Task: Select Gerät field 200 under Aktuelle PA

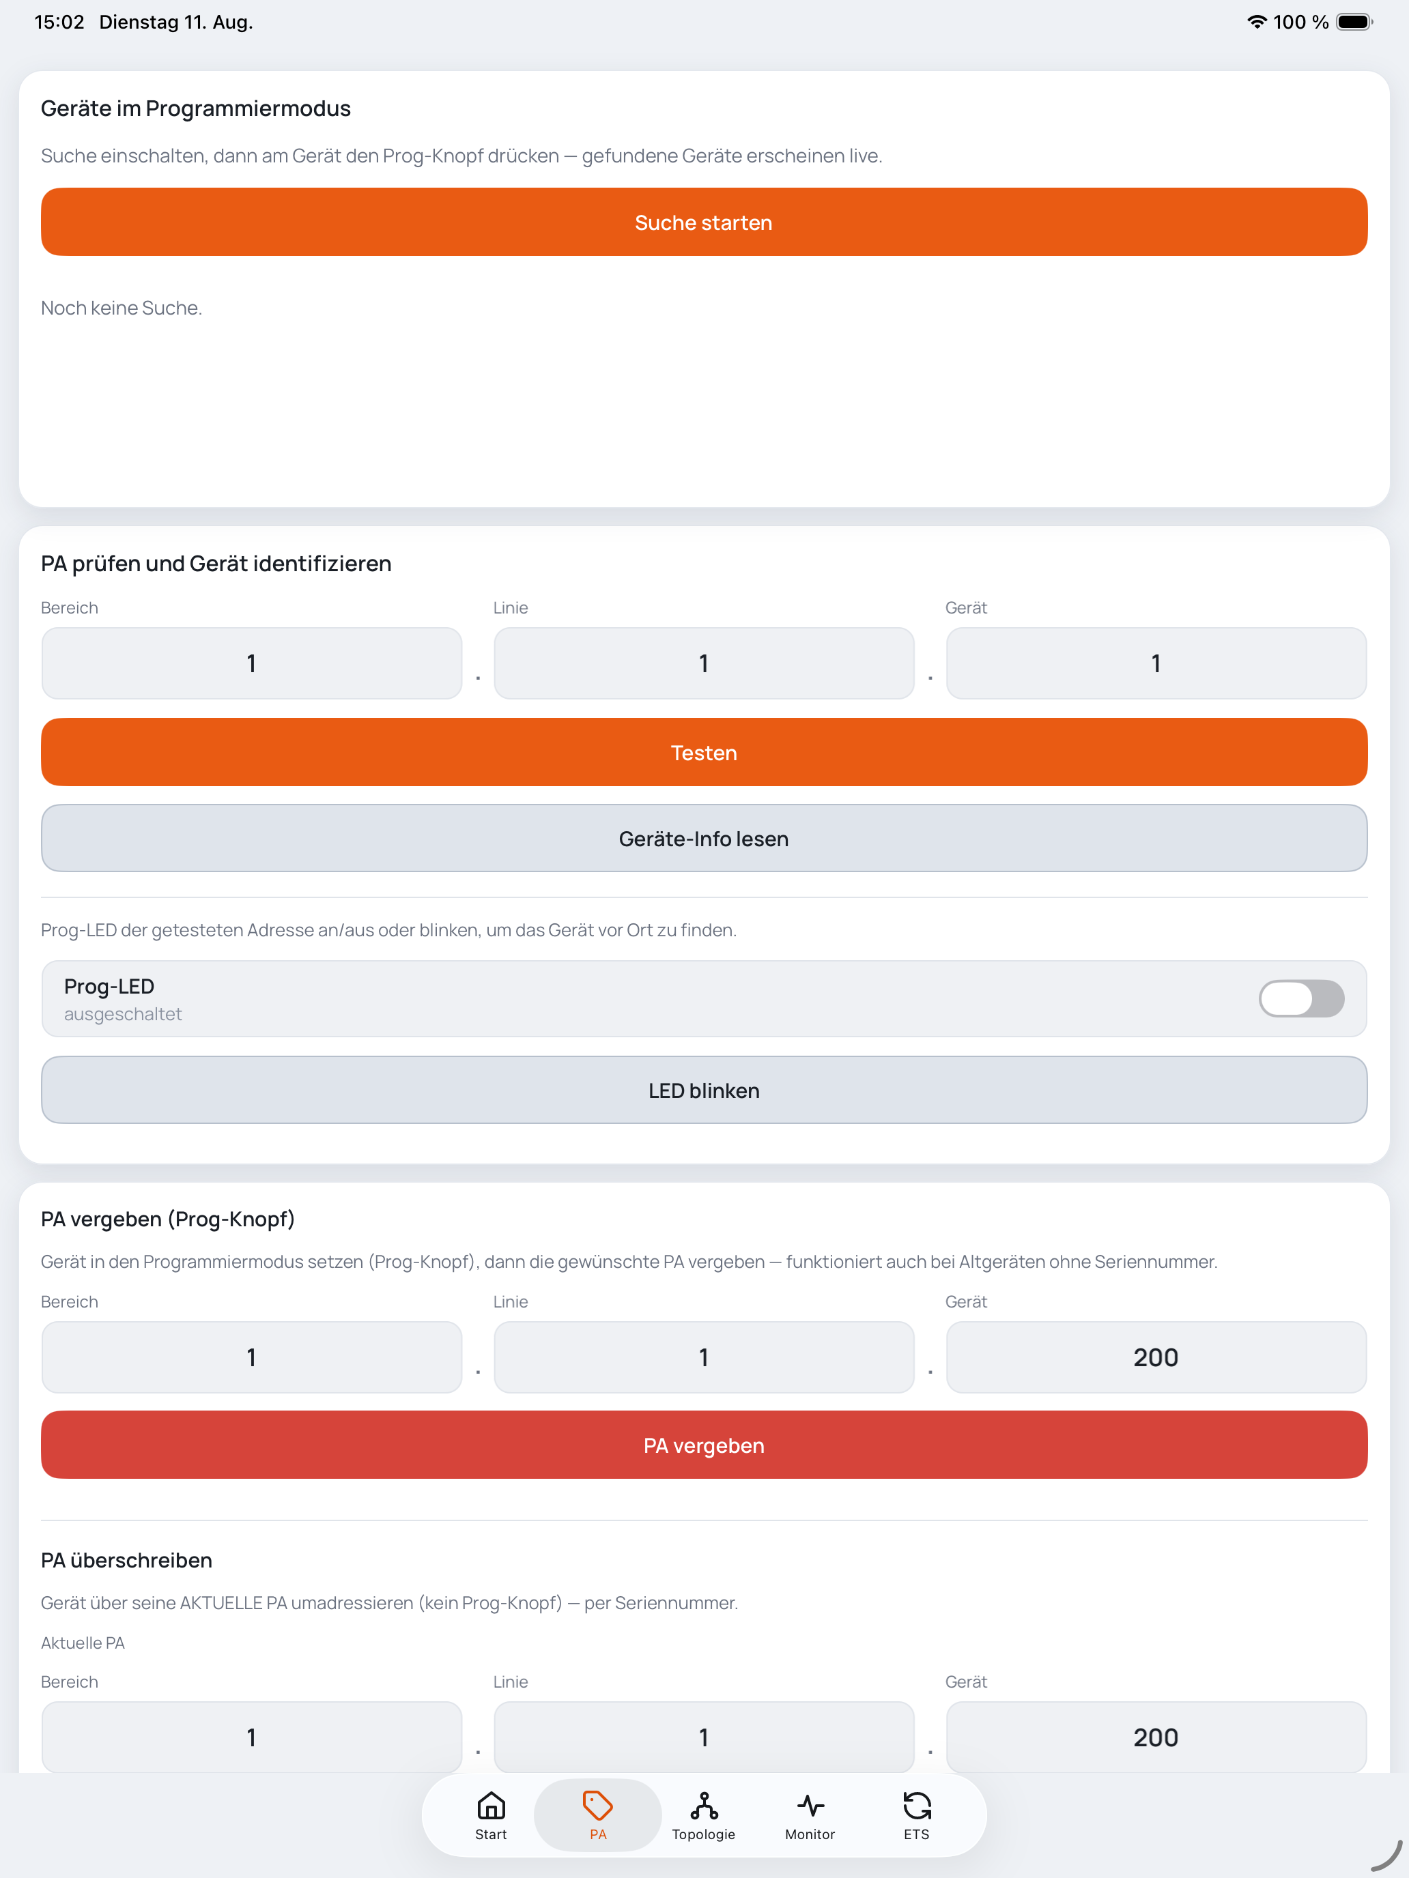Action: click(1156, 1737)
